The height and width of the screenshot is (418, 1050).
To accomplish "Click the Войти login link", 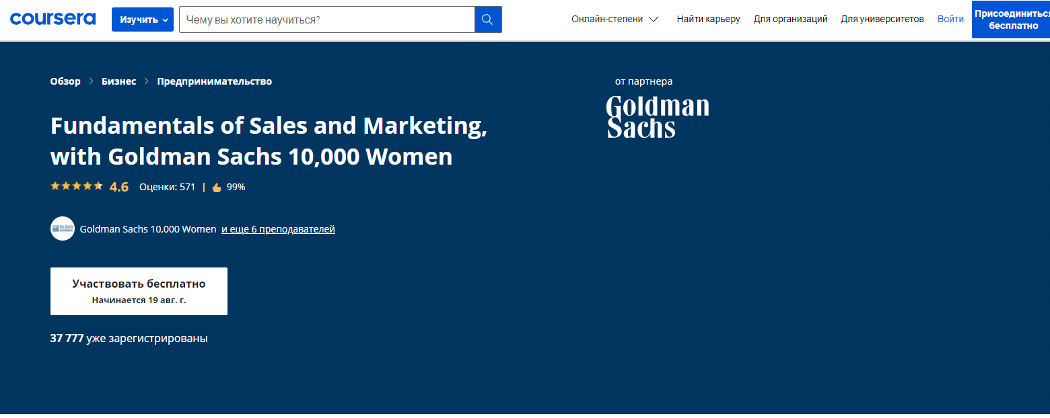I will point(950,19).
